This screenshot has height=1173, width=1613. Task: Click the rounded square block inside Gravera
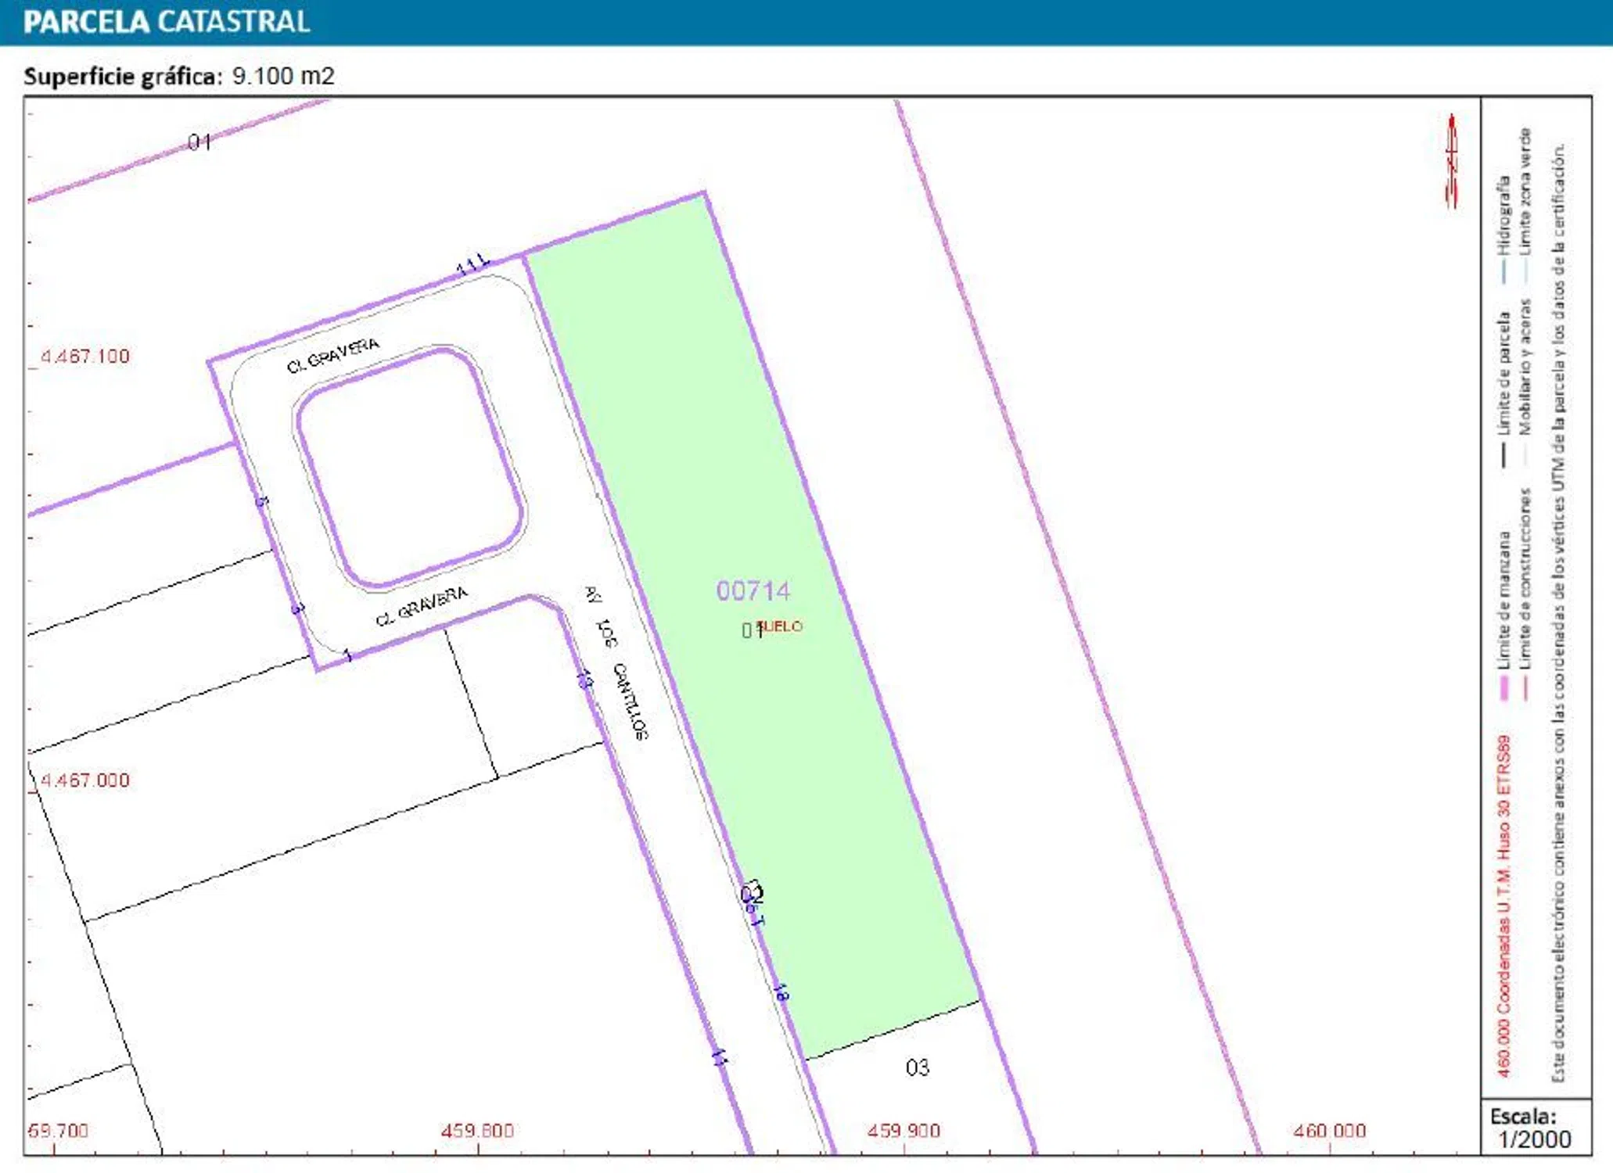(x=409, y=468)
